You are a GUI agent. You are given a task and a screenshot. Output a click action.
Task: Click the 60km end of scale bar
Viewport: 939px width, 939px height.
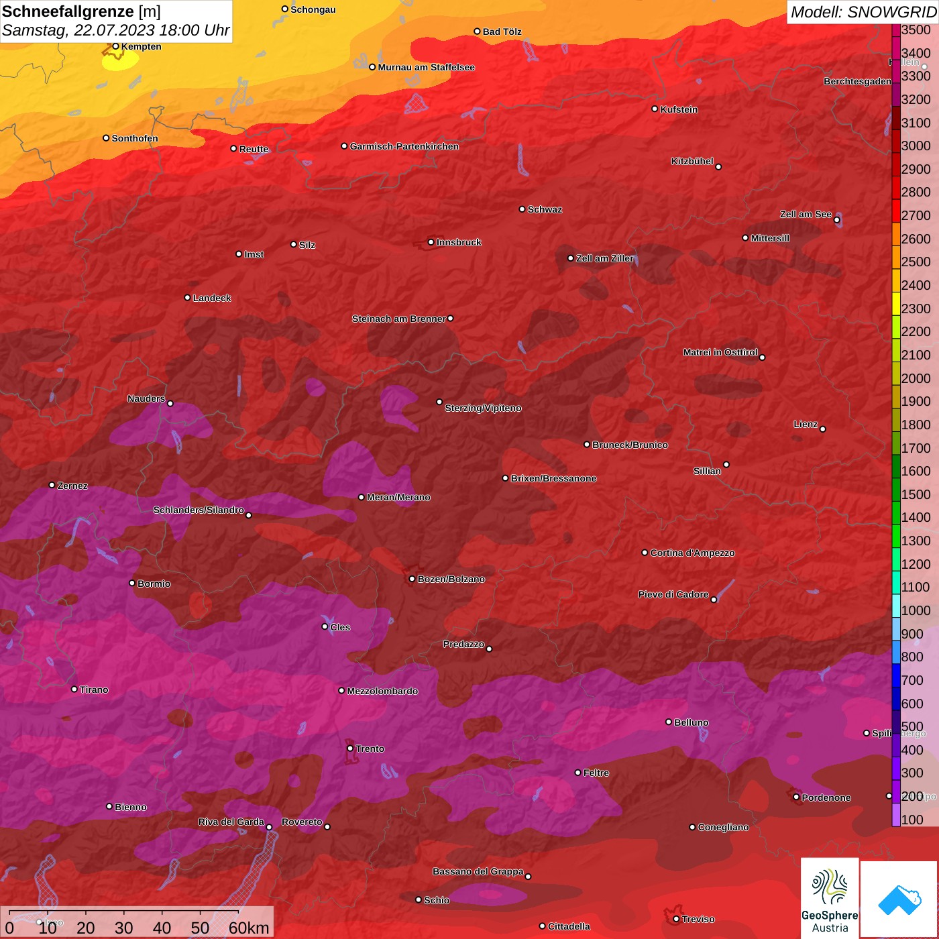[x=249, y=928]
